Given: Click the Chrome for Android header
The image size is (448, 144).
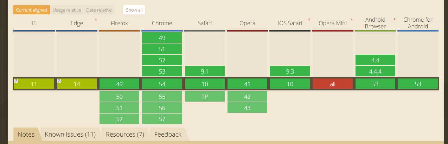Looking at the screenshot, I should [x=418, y=23].
